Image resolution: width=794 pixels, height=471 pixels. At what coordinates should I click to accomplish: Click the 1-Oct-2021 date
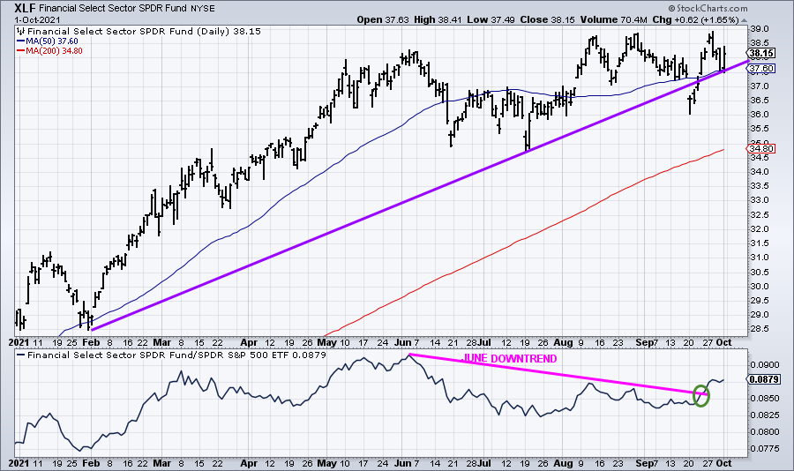(37, 20)
